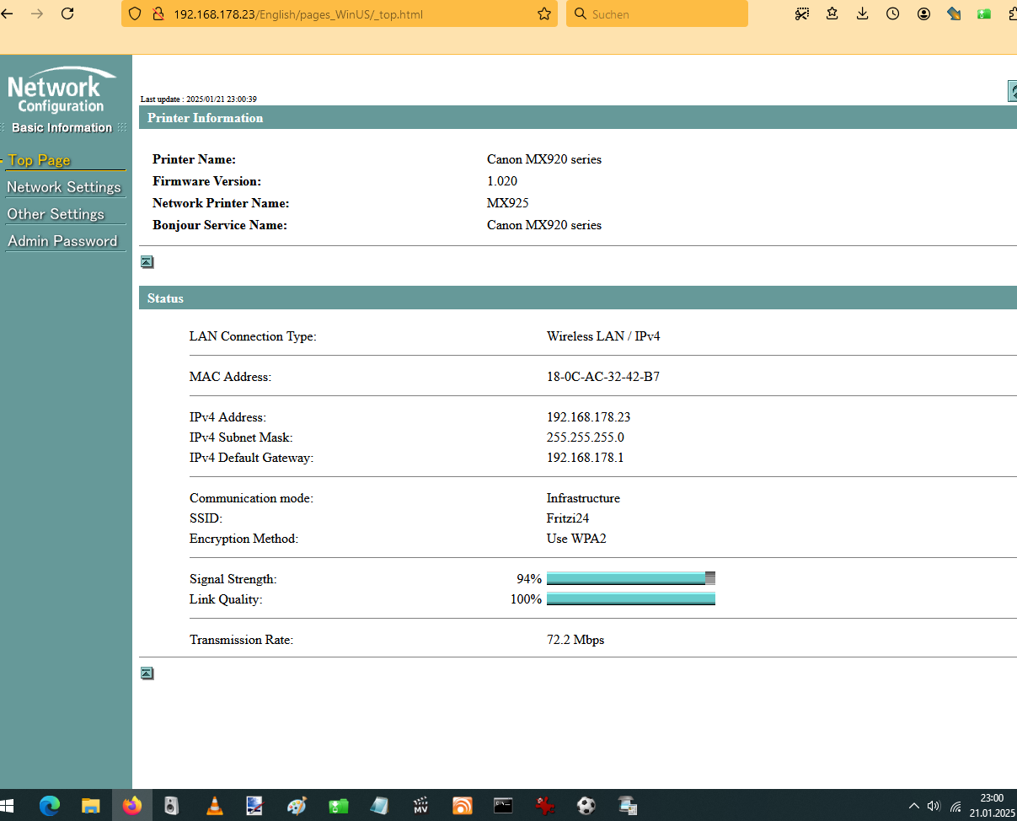This screenshot has height=821, width=1017.
Task: Click the browser back arrow
Action: click(x=6, y=13)
